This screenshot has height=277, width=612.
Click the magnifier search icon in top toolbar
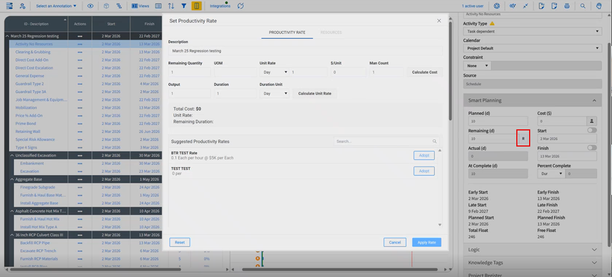click(583, 6)
